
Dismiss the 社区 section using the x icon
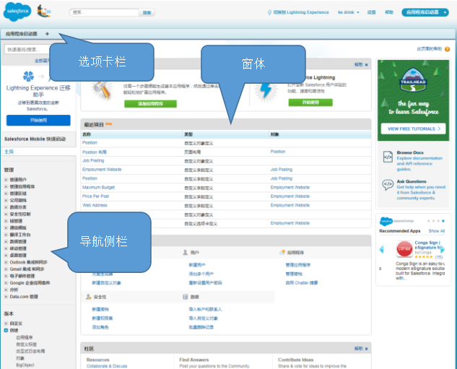(x=366, y=349)
